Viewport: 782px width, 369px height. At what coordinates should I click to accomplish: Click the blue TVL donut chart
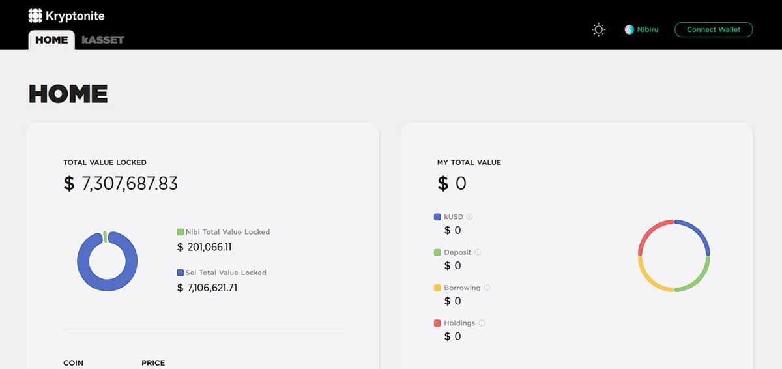click(107, 261)
